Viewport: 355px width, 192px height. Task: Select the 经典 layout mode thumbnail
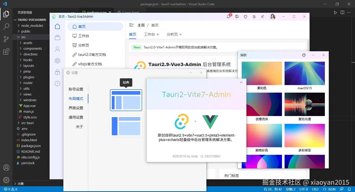coord(126,100)
